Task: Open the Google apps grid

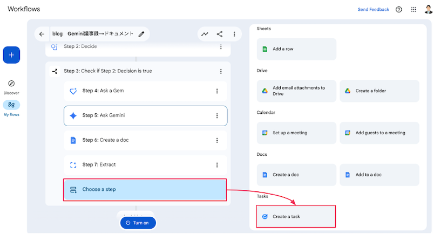Action: click(413, 9)
